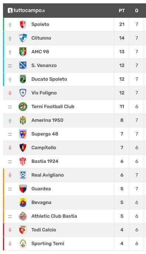
Task: Select the AMC 98 team crest
Action: click(23, 52)
